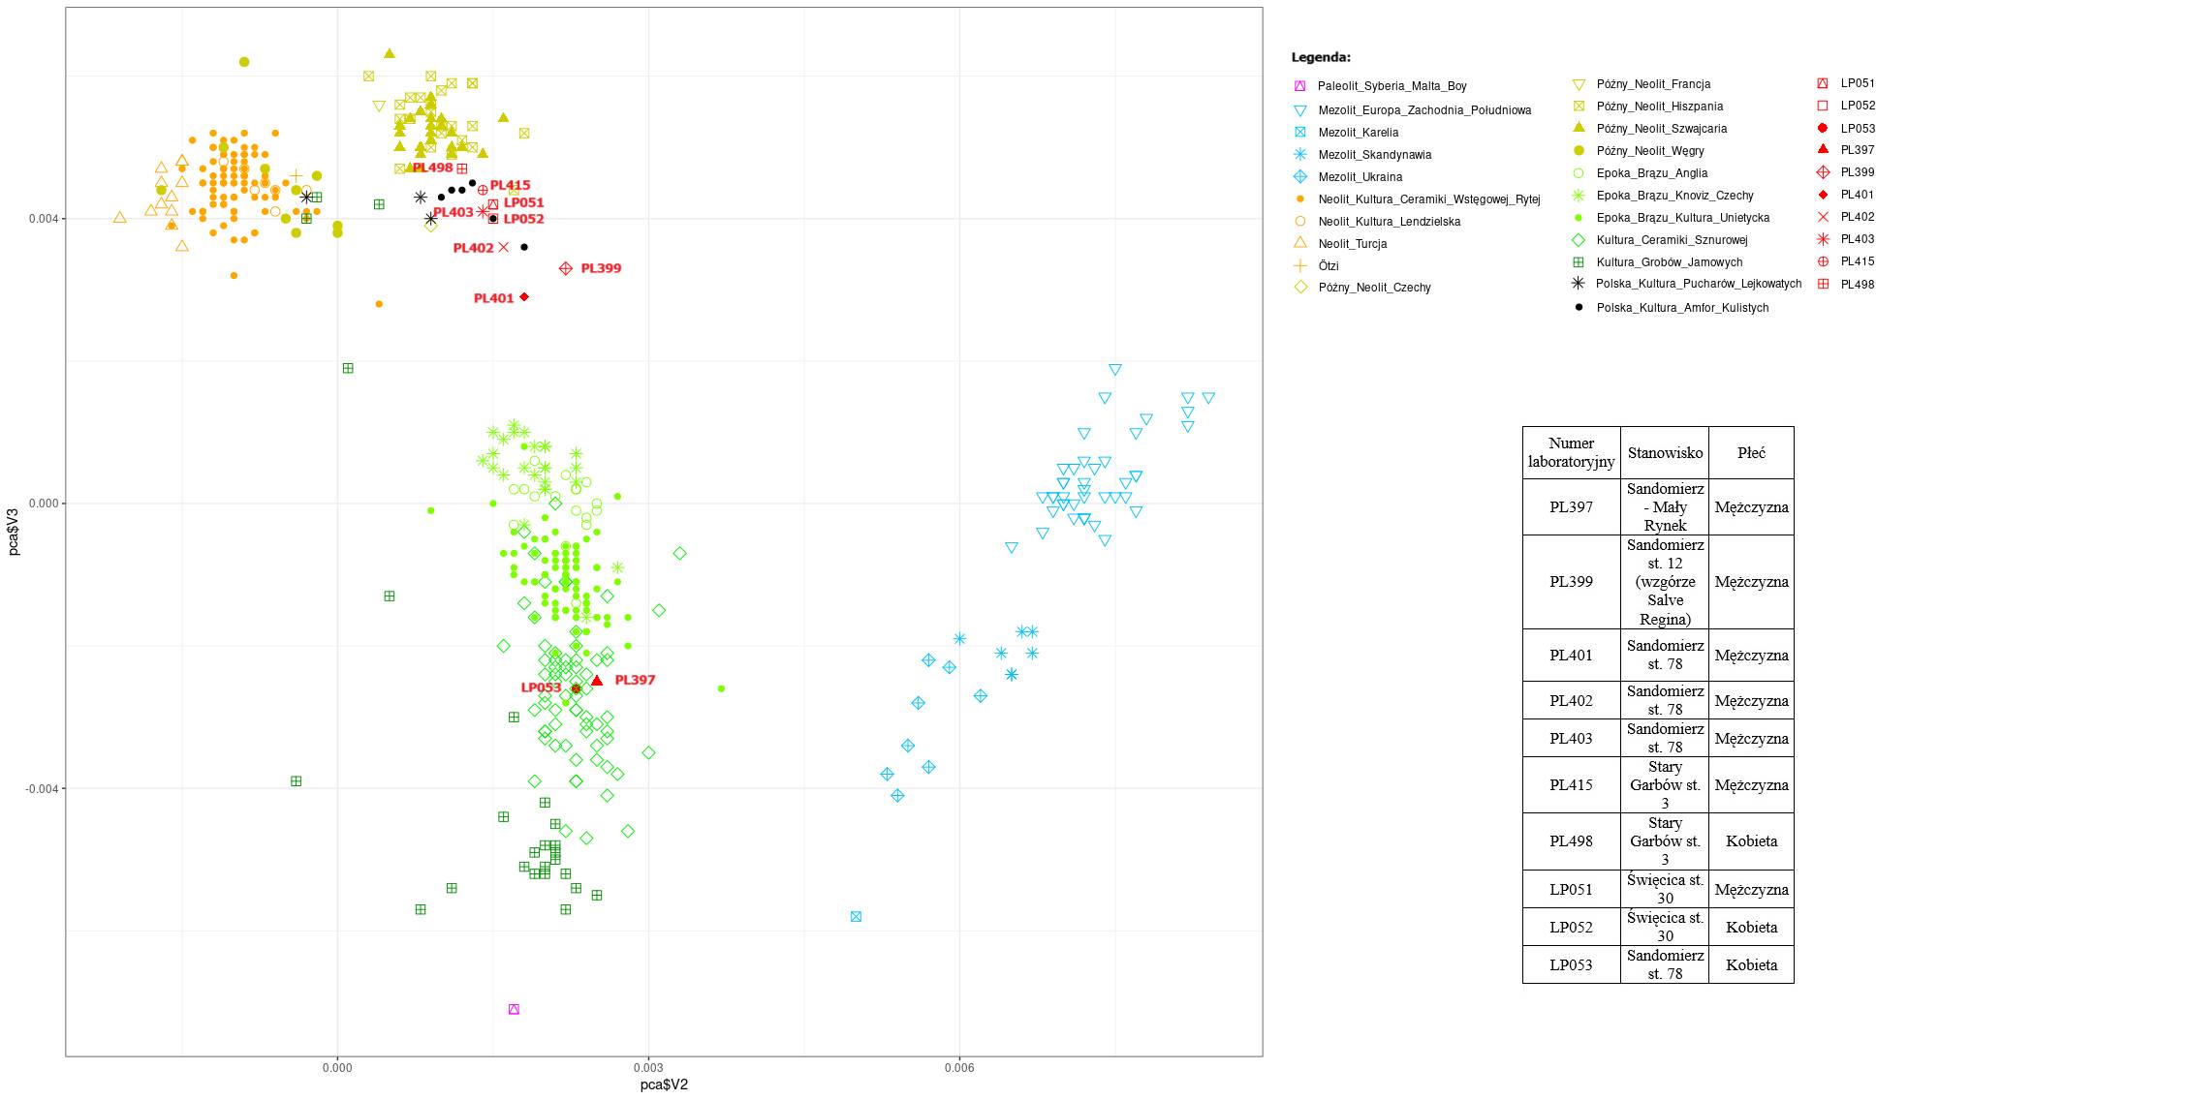Click the Mezolit_Ukraina legend text
Viewport: 2189px width, 1100px height.
(x=1360, y=177)
